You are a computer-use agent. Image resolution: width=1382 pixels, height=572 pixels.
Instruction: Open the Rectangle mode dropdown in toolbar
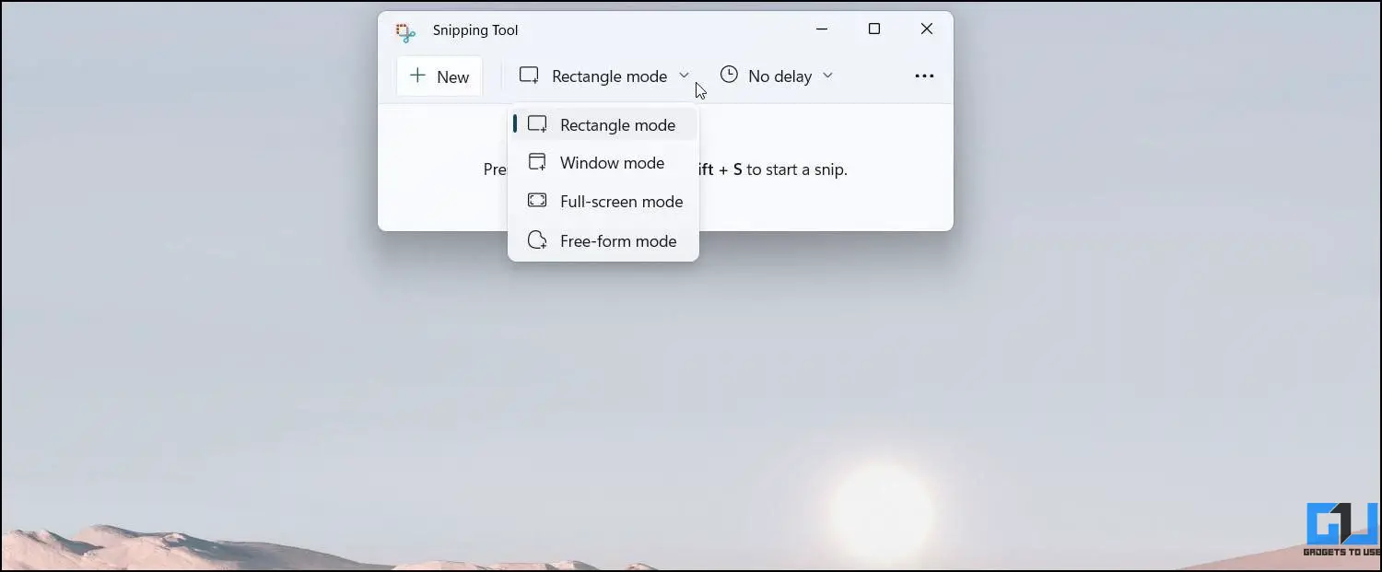point(604,76)
